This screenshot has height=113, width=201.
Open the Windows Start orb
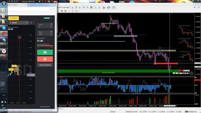[4, 3]
